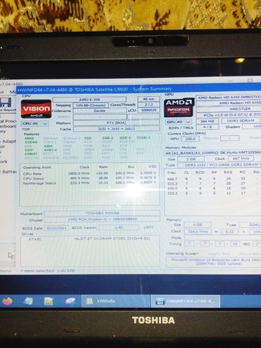The width and height of the screenshot is (261, 348).
Task: Click the WRESTLER GPU codename field
Action: (228, 109)
